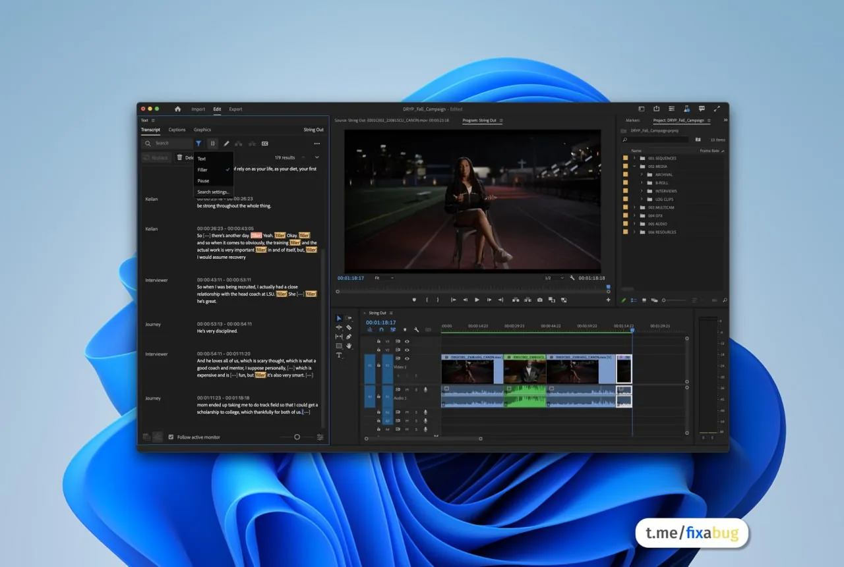Open Search settings from filter menu
844x567 pixels.
214,192
